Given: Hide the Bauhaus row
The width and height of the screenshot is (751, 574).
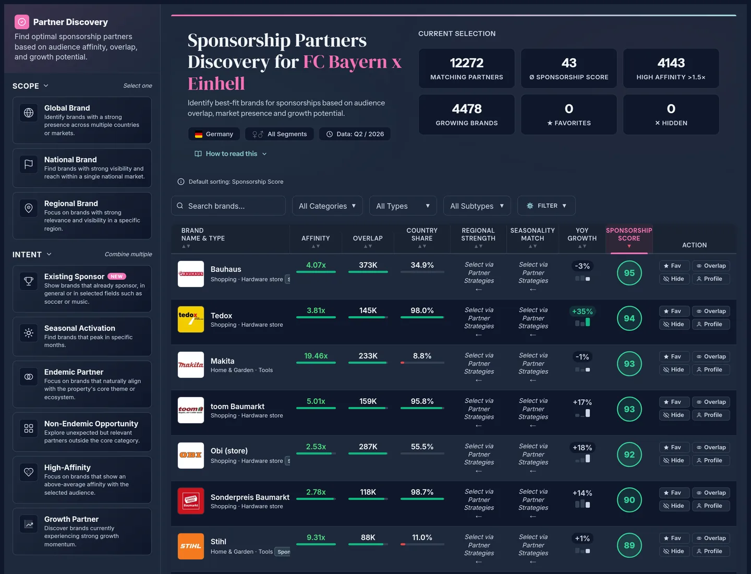Looking at the screenshot, I should [x=674, y=279].
